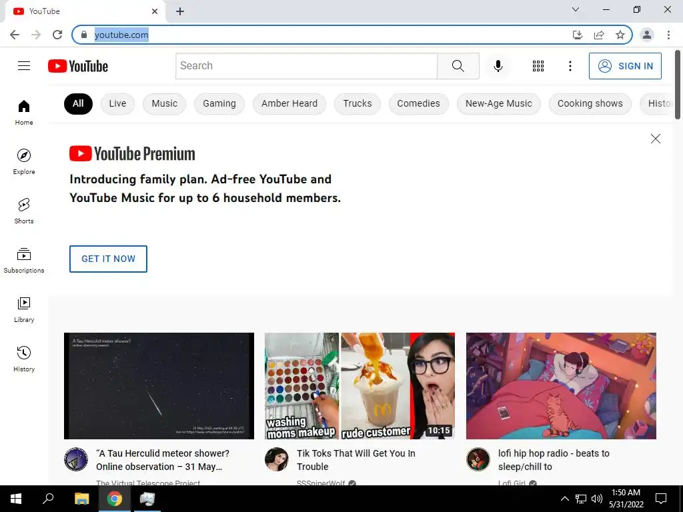Click the YouTube logo
The width and height of the screenshot is (683, 512).
click(x=78, y=66)
